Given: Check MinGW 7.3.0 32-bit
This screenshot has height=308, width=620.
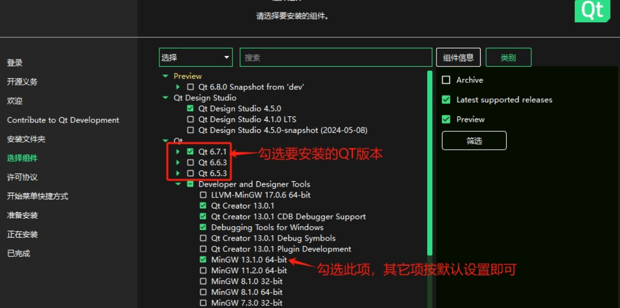Looking at the screenshot, I should pos(203,303).
